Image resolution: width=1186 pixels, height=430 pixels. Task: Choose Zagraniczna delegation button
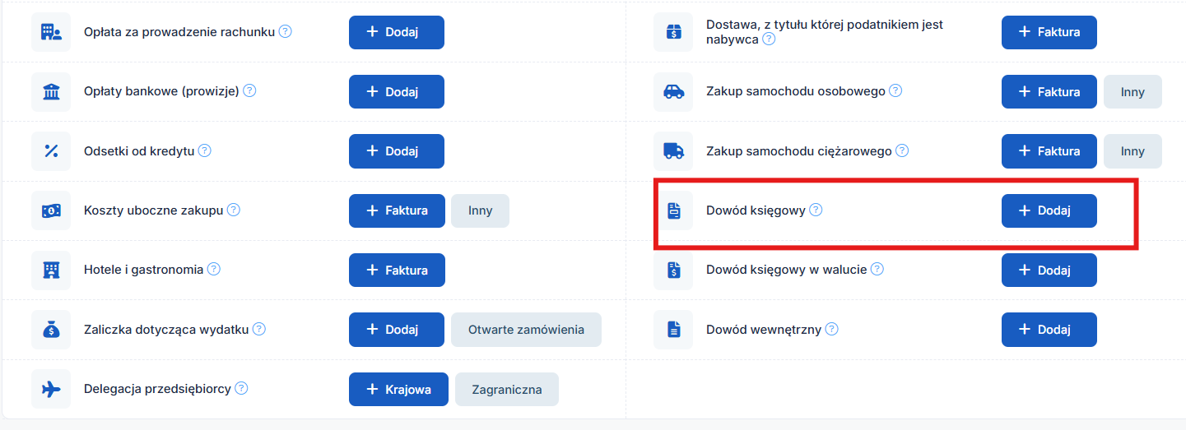(506, 390)
